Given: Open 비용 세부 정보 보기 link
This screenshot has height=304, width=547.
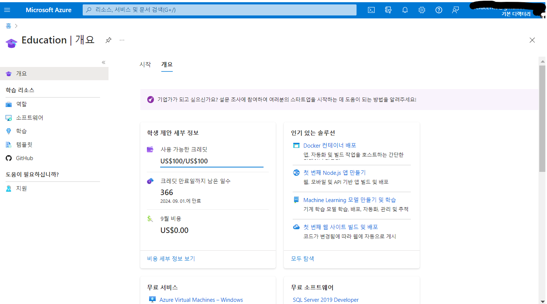Looking at the screenshot, I should click(171, 259).
